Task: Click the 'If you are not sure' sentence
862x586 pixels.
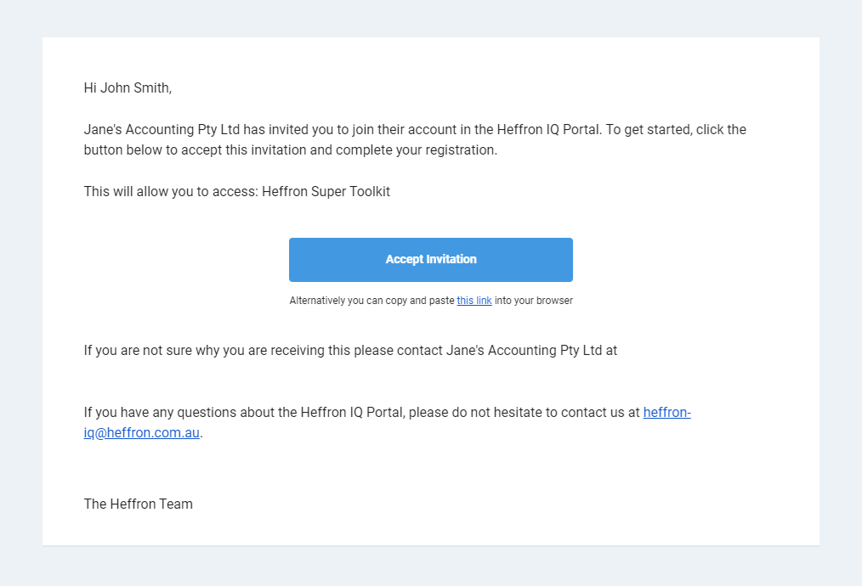Action: pos(351,351)
